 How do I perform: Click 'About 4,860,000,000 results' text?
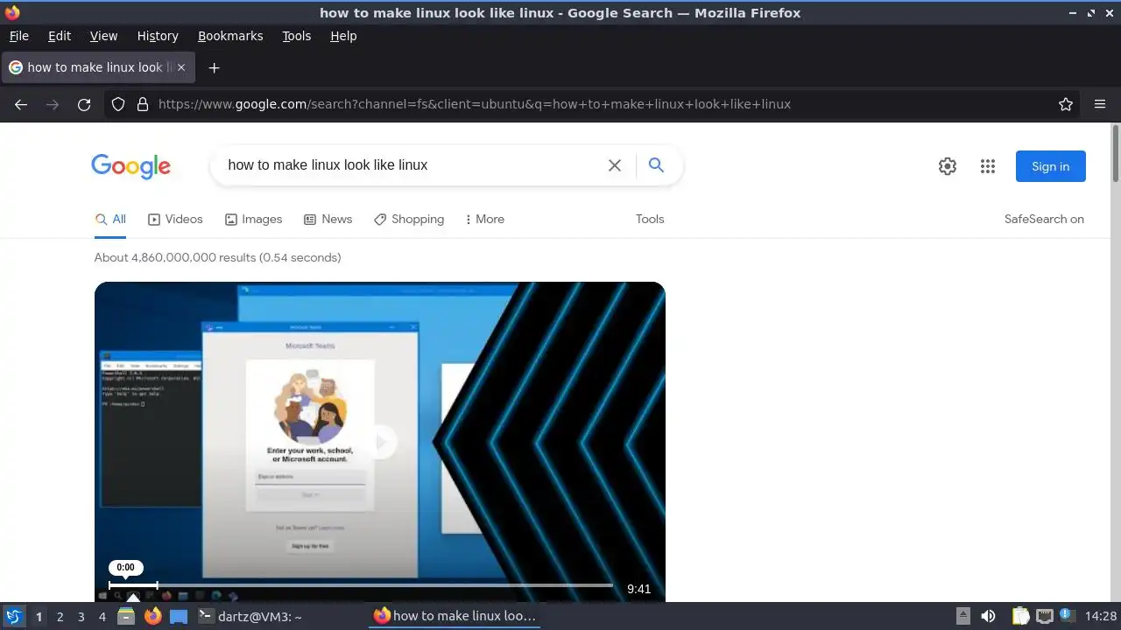[173, 257]
